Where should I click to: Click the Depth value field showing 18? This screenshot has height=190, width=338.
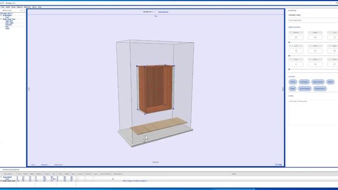315,64
